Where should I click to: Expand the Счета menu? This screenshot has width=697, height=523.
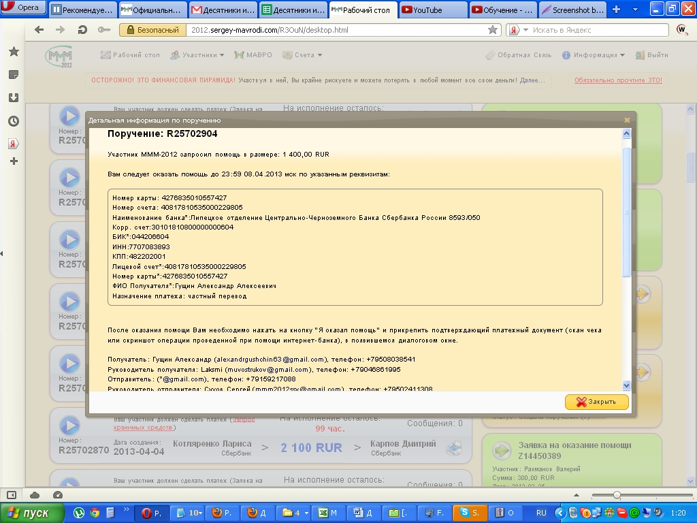pos(302,54)
